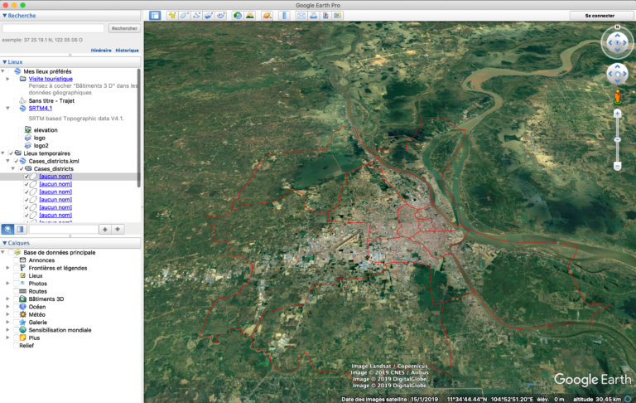Click the Se connecter button

click(x=600, y=16)
